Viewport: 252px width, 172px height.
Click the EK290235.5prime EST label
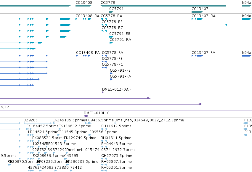pyautogui.click(x=82, y=162)
